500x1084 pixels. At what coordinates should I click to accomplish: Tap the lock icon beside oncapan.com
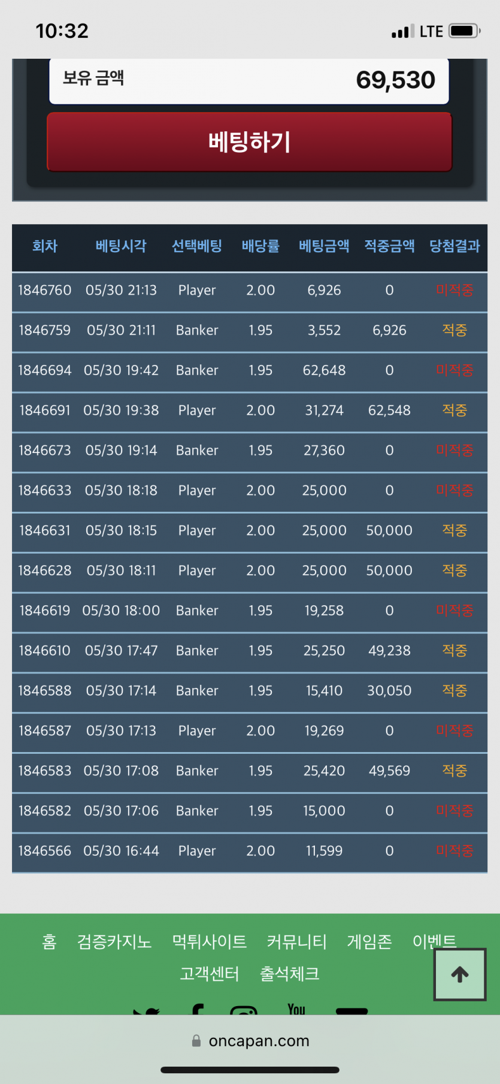[x=196, y=1041]
